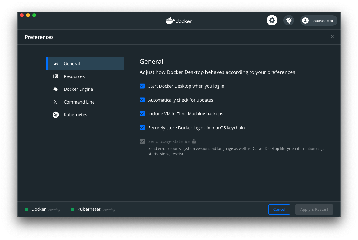
Task: Click the macOS yellow minimize button
Action: click(x=28, y=15)
